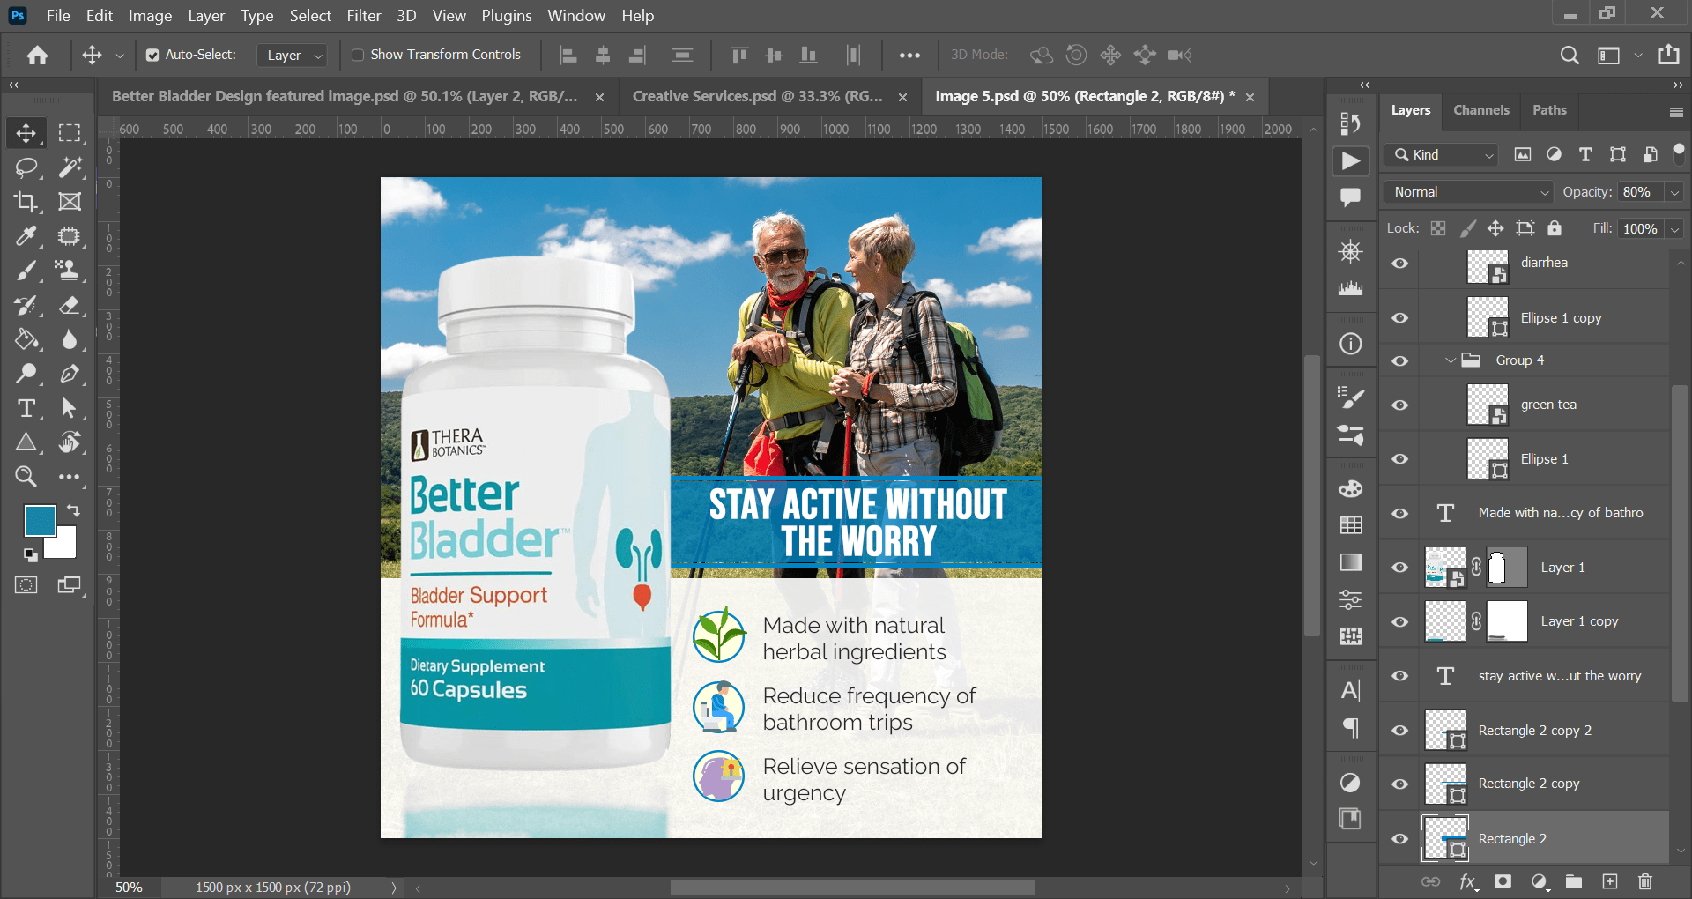Select the Horizontal Type tool
This screenshot has width=1692, height=899.
(x=26, y=408)
